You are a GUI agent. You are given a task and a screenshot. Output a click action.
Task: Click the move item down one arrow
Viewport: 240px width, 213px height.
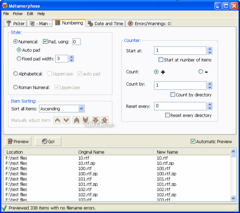point(66,120)
